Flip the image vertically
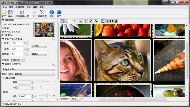 click(x=86, y=21)
